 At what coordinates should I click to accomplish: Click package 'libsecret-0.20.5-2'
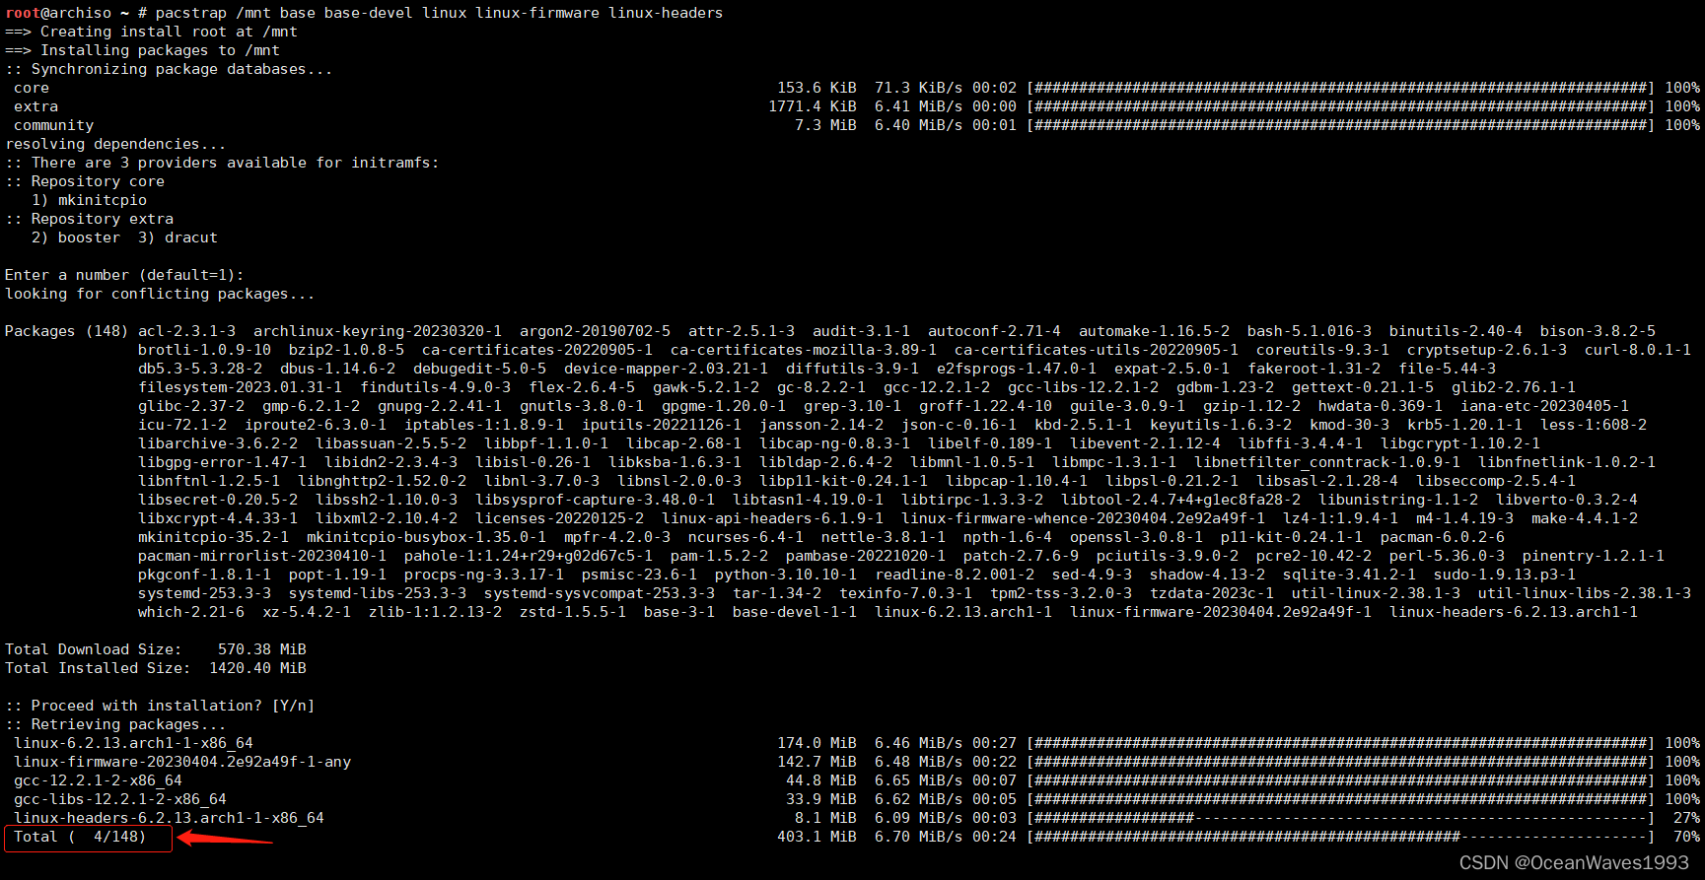(x=218, y=500)
